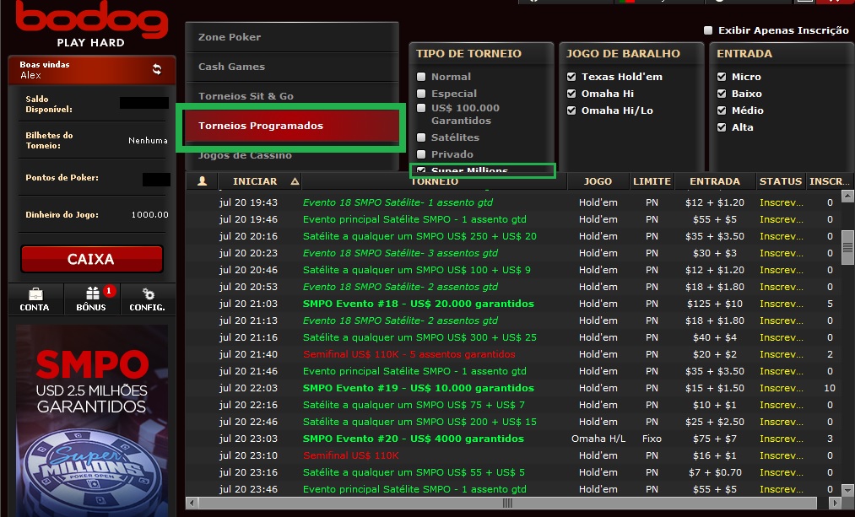Check the Especial tournament type

click(x=421, y=94)
